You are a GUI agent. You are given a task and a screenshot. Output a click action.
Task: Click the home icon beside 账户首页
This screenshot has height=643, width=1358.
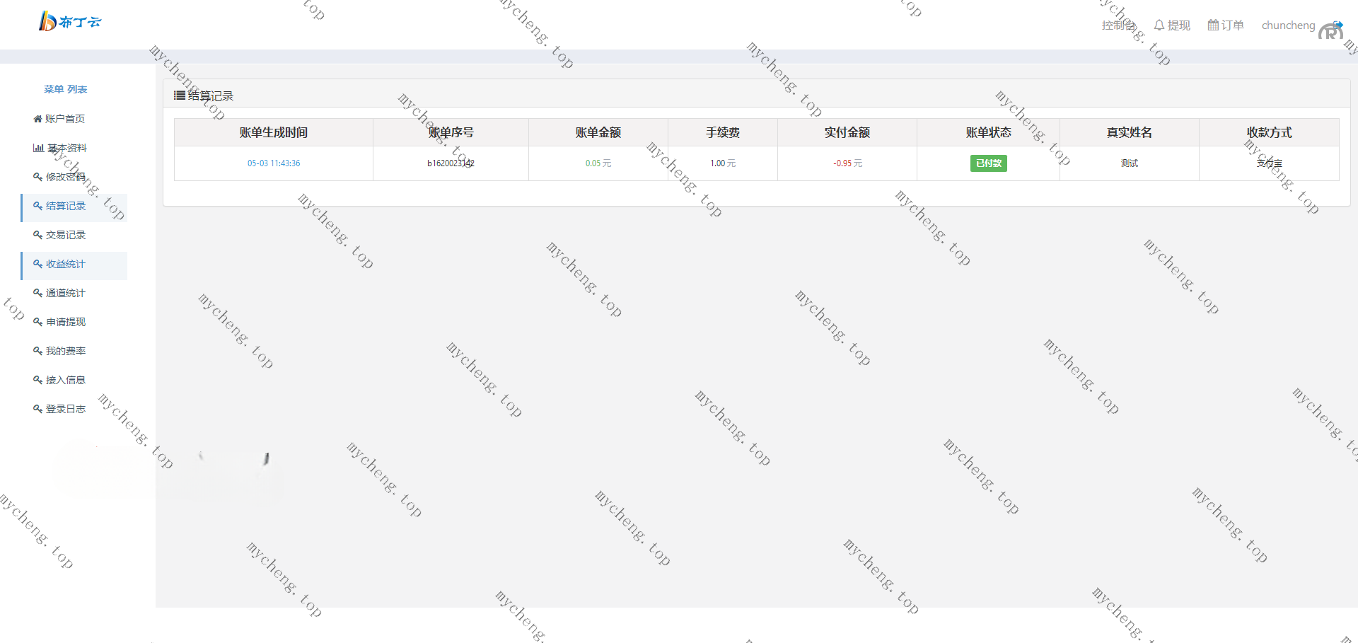37,119
